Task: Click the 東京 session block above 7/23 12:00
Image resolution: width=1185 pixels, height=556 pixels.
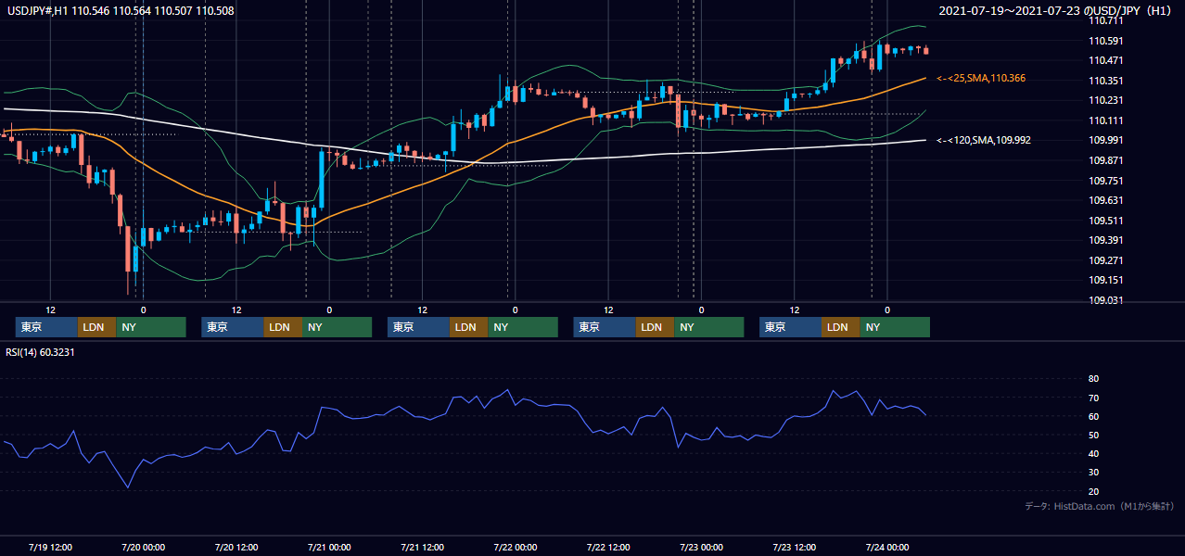Action: tap(790, 327)
